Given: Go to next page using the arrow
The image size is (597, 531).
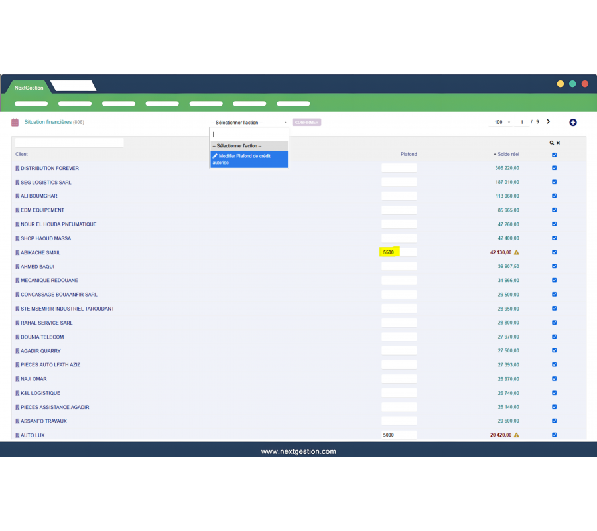Looking at the screenshot, I should pos(548,122).
